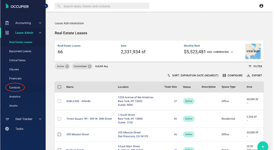This screenshot has width=274, height=150.
Task: Check the Times Square, NY row checkbox
Action: coord(59,119)
